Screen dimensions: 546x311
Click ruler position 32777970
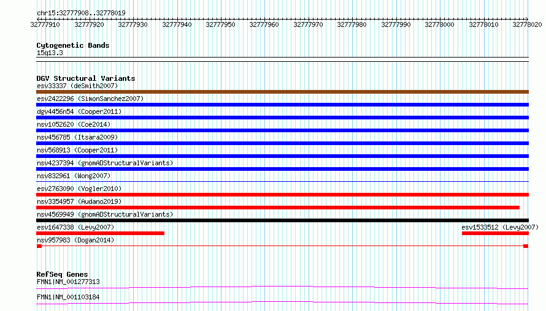[x=308, y=24]
